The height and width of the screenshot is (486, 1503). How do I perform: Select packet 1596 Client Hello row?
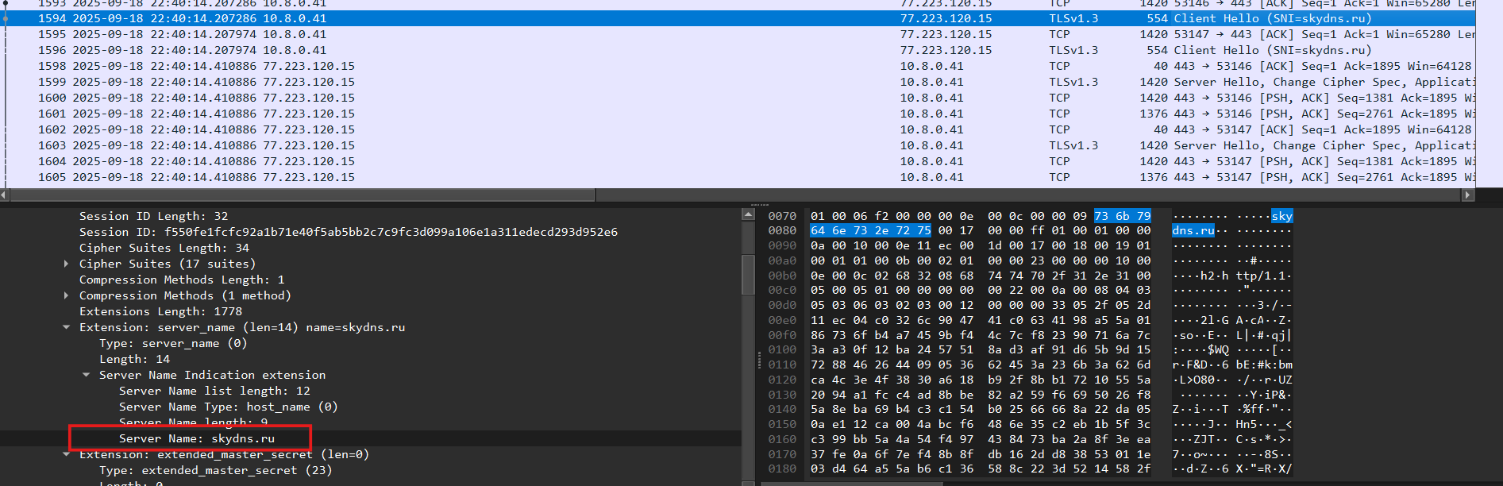556,50
